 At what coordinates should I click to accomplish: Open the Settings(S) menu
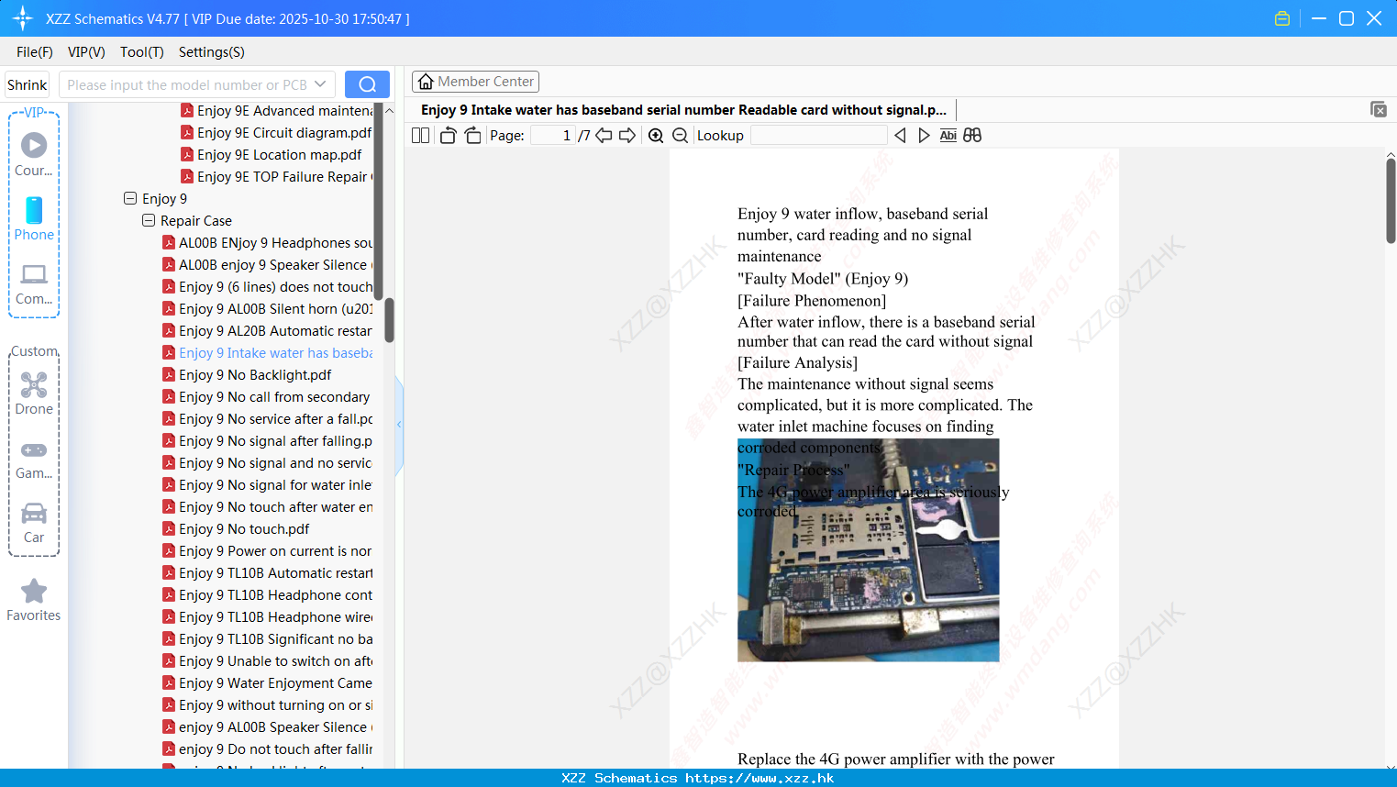pos(212,52)
